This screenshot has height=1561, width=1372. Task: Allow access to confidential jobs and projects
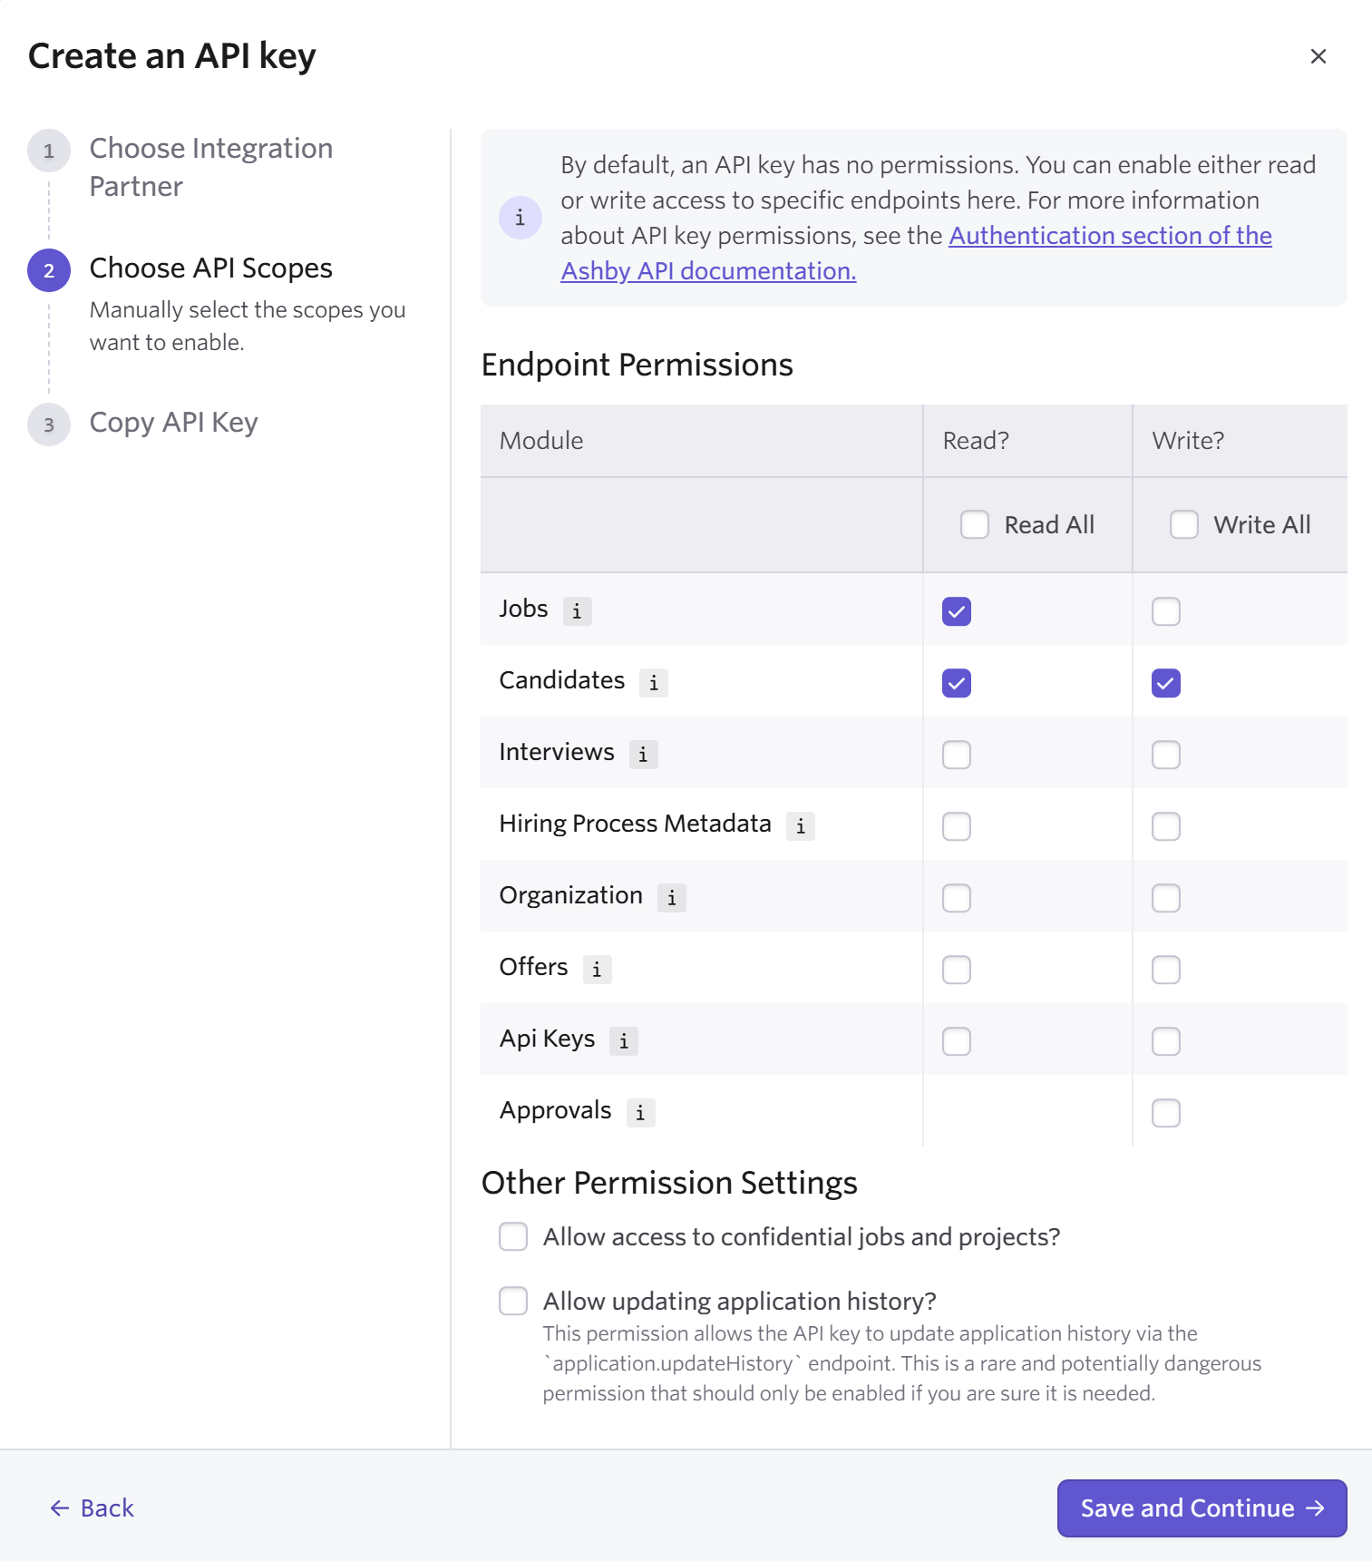(513, 1236)
